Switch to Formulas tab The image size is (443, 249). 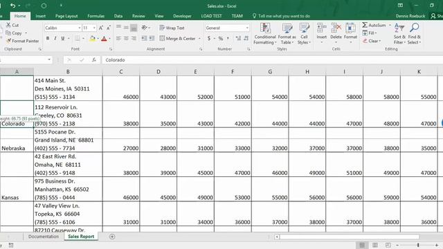pyautogui.click(x=96, y=16)
